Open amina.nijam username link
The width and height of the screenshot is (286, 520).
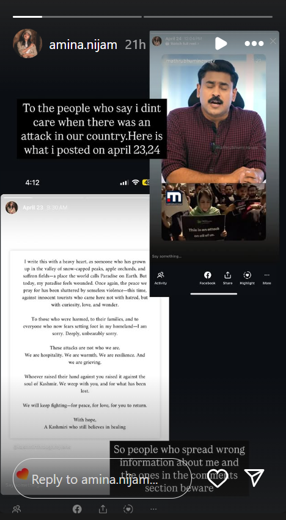click(x=83, y=45)
